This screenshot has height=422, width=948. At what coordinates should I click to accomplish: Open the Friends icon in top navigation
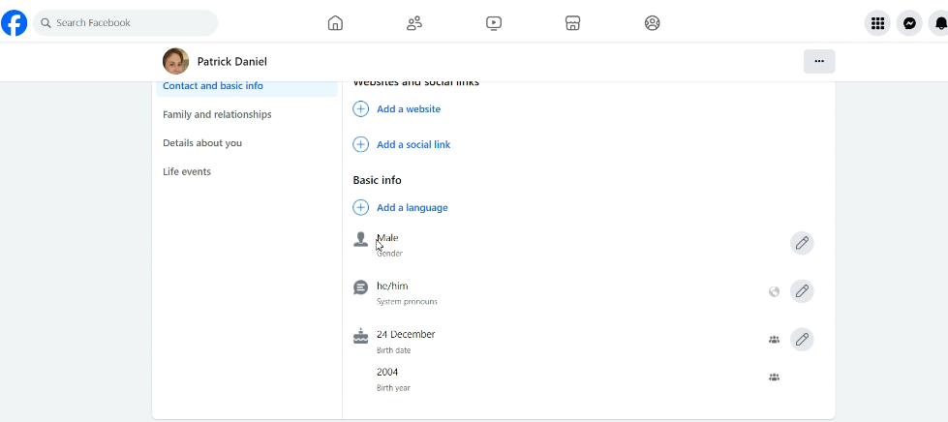coord(414,23)
